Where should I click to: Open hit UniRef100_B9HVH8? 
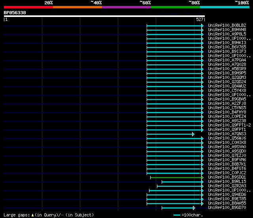(x=227, y=30)
